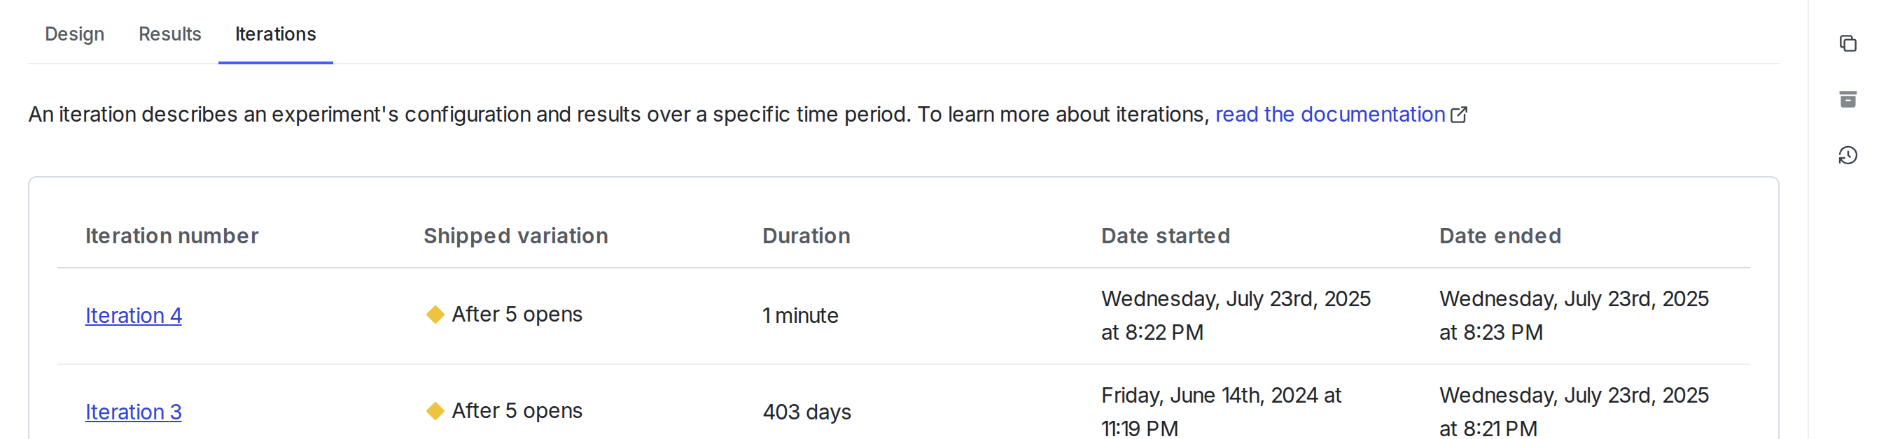Click the 403 days duration value

pyautogui.click(x=806, y=411)
